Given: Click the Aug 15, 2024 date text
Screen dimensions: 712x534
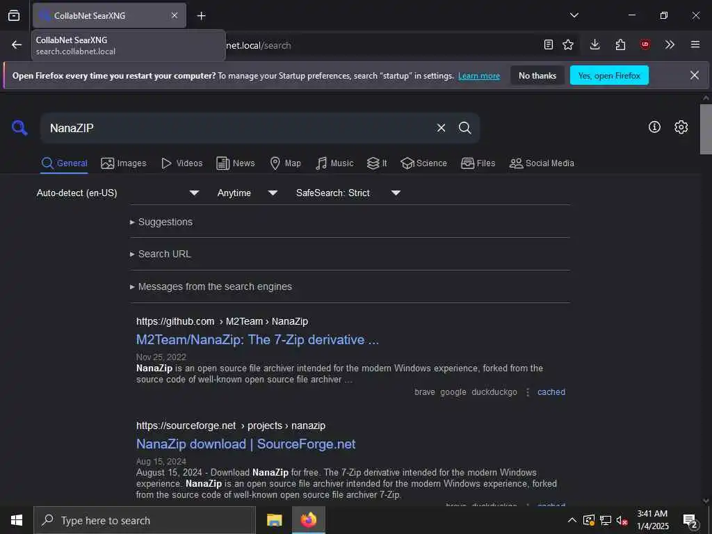Looking at the screenshot, I should tap(161, 462).
